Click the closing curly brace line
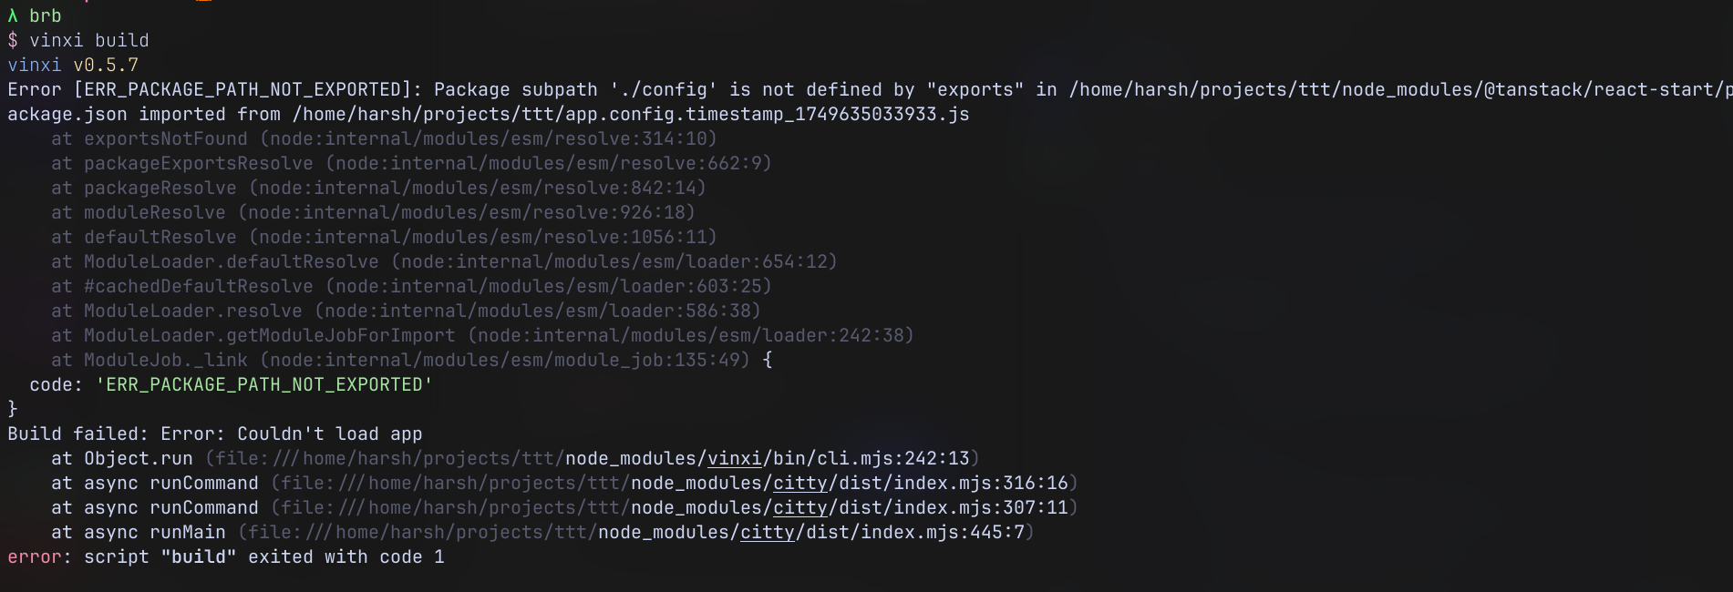Image resolution: width=1733 pixels, height=592 pixels. [x=13, y=409]
